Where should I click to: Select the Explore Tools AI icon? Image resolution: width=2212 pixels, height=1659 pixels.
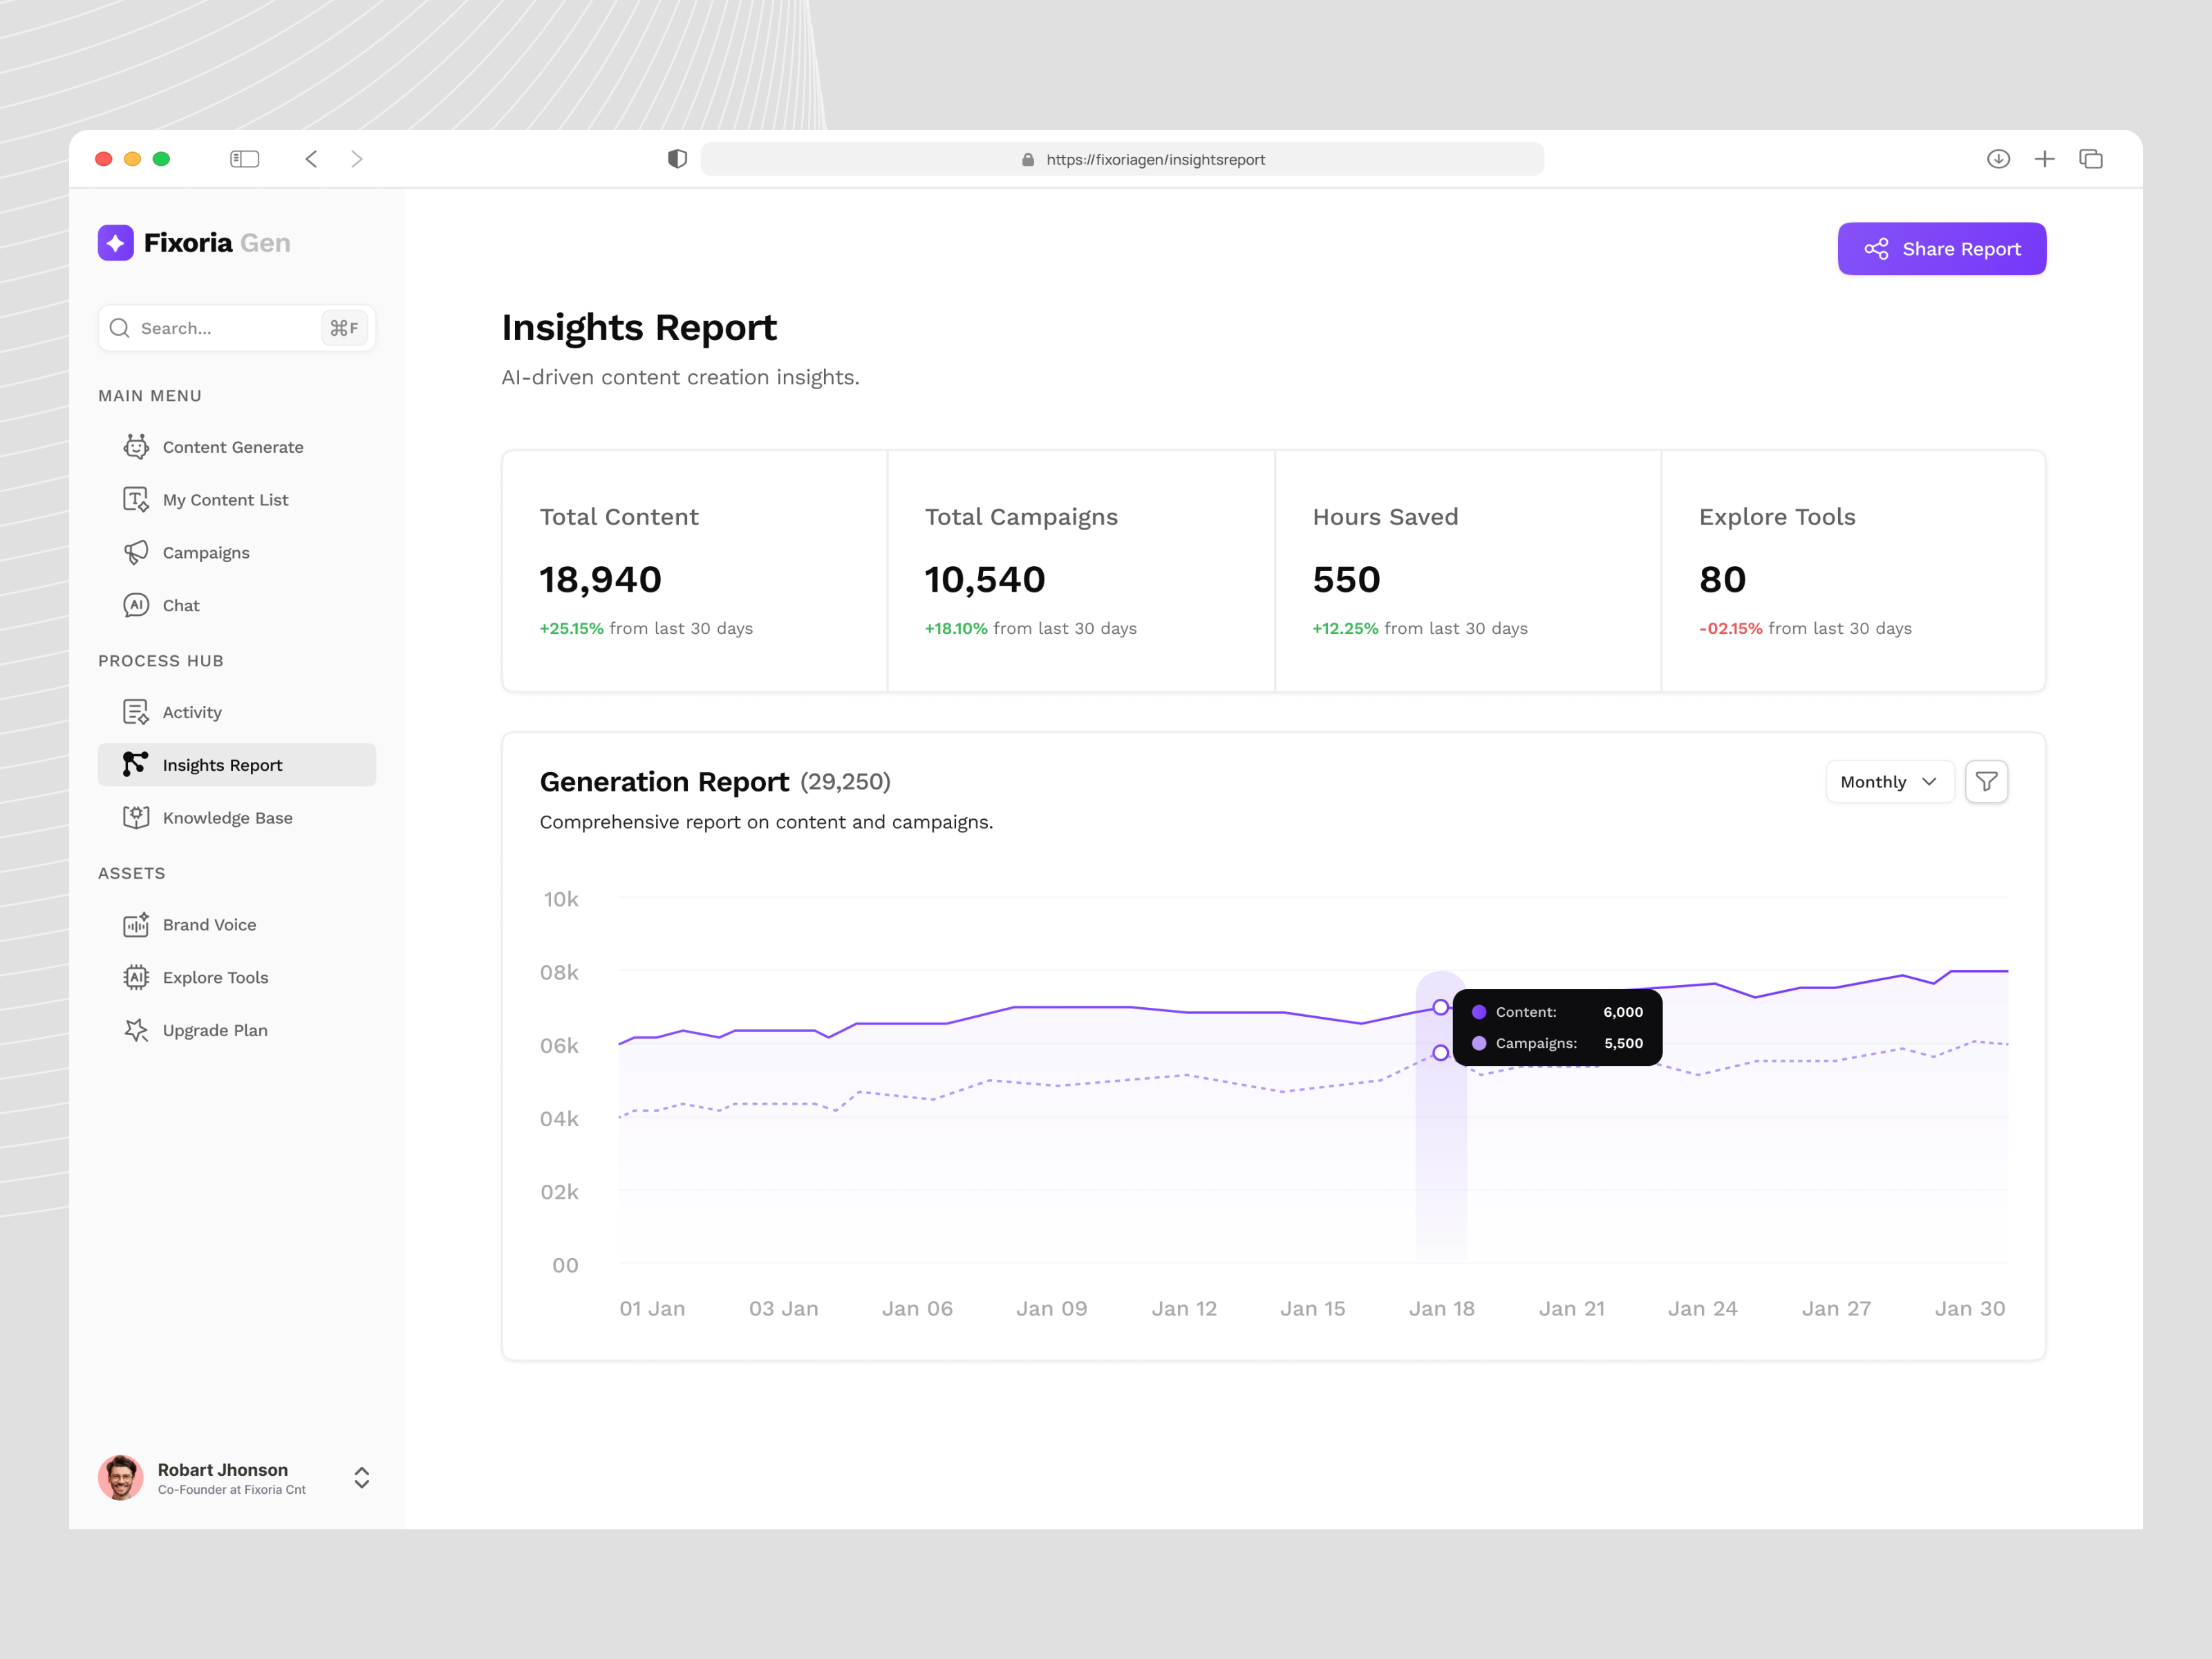[136, 977]
